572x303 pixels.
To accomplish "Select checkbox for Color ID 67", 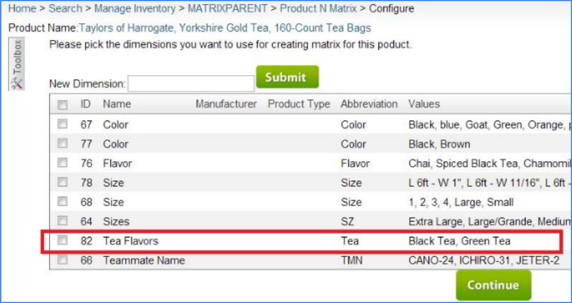I will click(63, 124).
